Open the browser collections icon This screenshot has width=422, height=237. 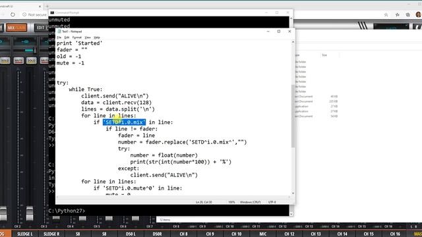[408, 14]
